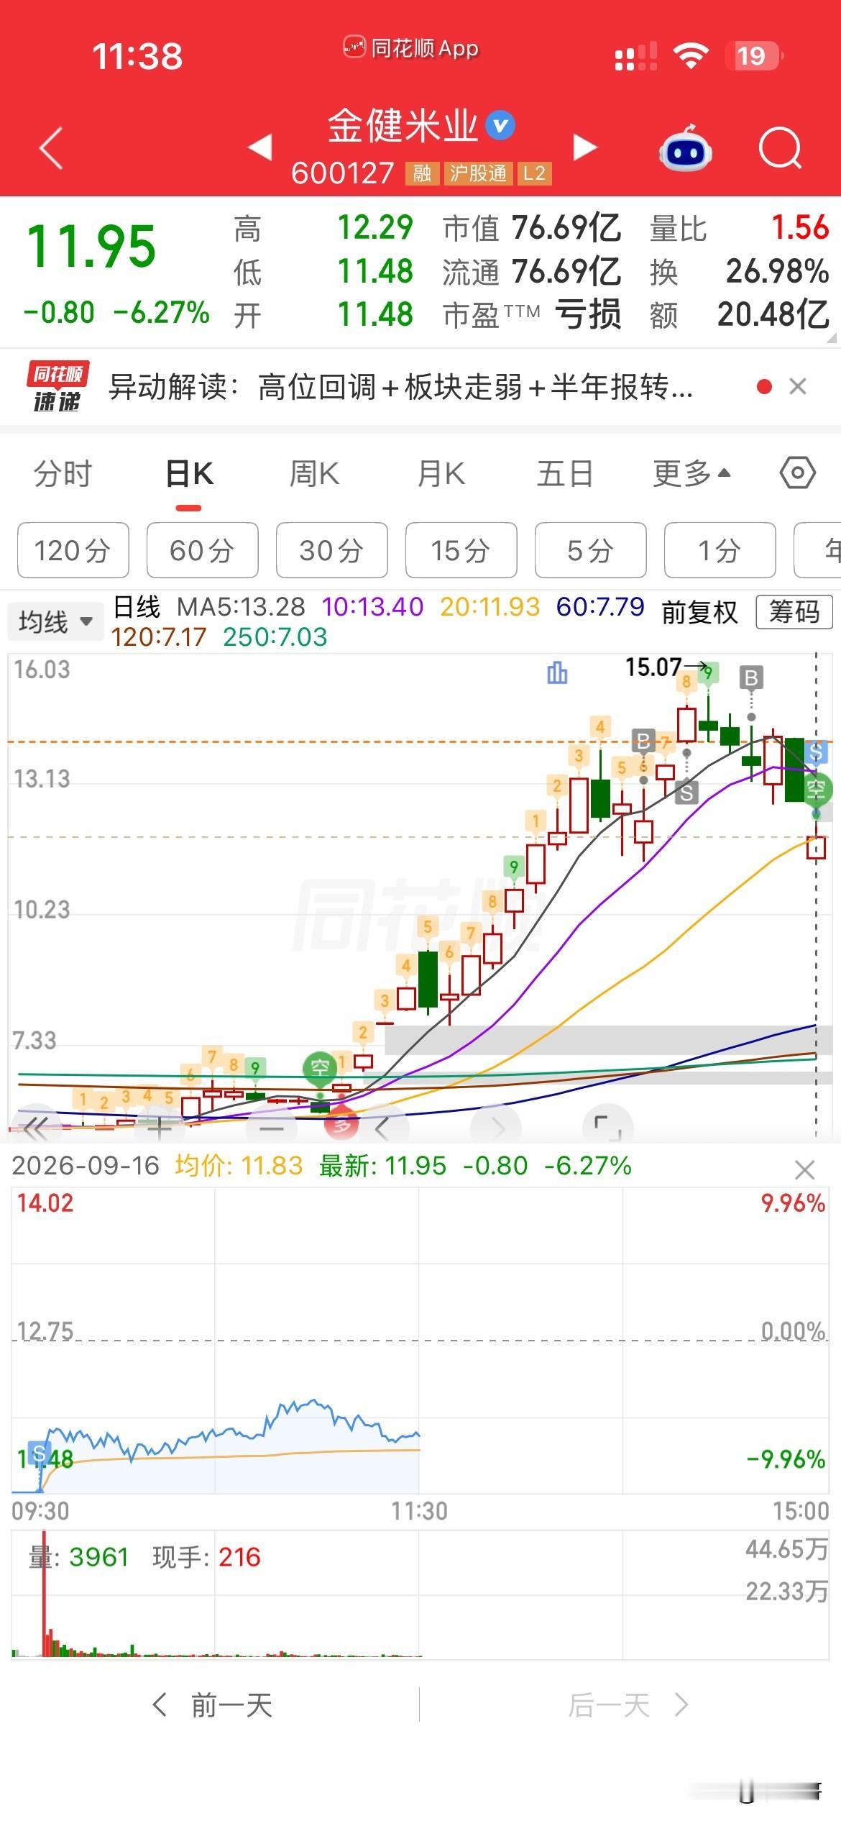
Task: Zoom out K-line with minus control
Action: click(272, 1128)
